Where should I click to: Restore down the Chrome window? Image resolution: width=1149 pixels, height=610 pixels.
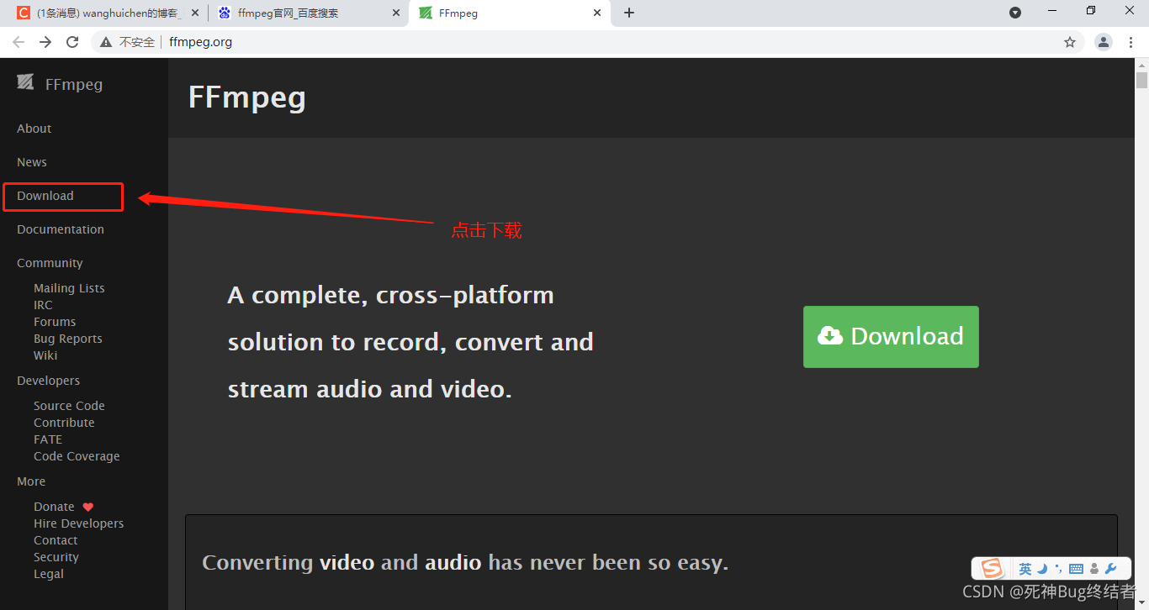(x=1091, y=11)
